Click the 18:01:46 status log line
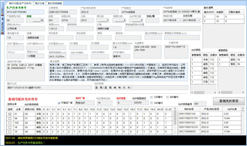Image resolution: width=247 pixels, height=146 pixels. click(x=31, y=138)
